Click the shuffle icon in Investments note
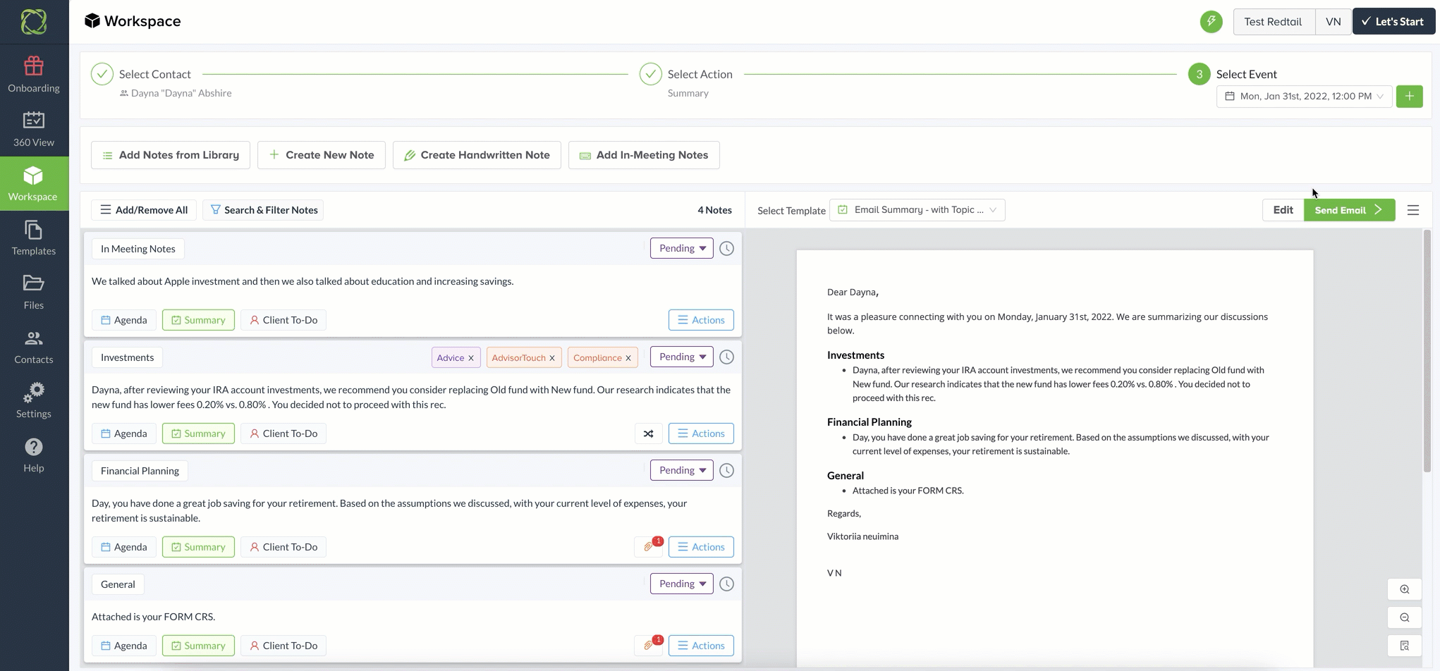1440x671 pixels. tap(648, 433)
